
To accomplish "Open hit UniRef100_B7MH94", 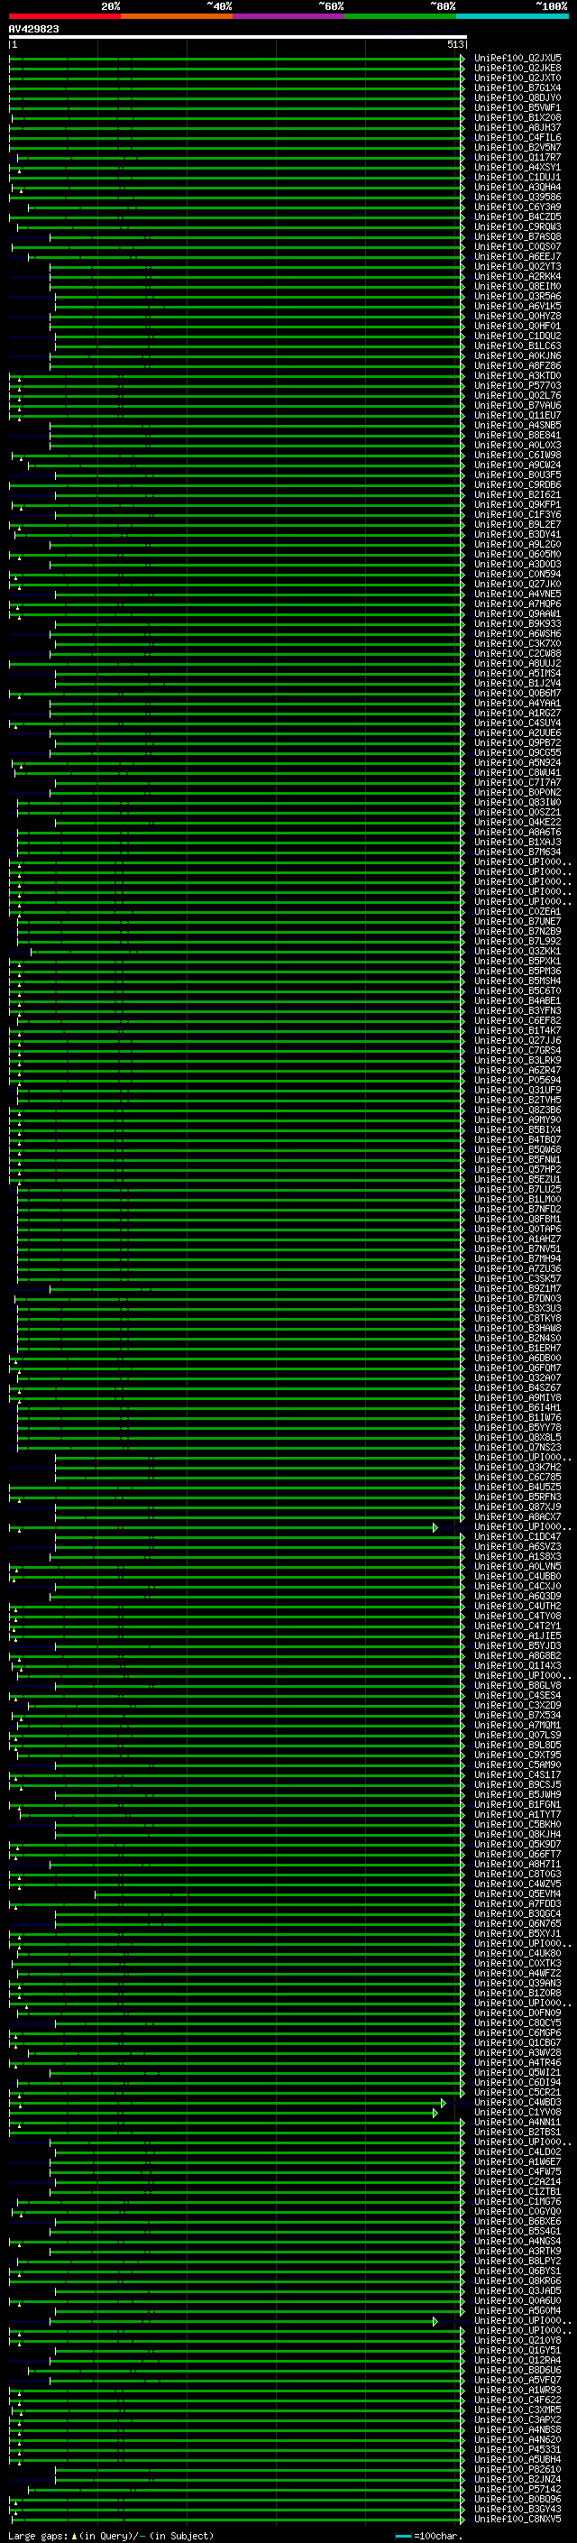I will 517,1258.
